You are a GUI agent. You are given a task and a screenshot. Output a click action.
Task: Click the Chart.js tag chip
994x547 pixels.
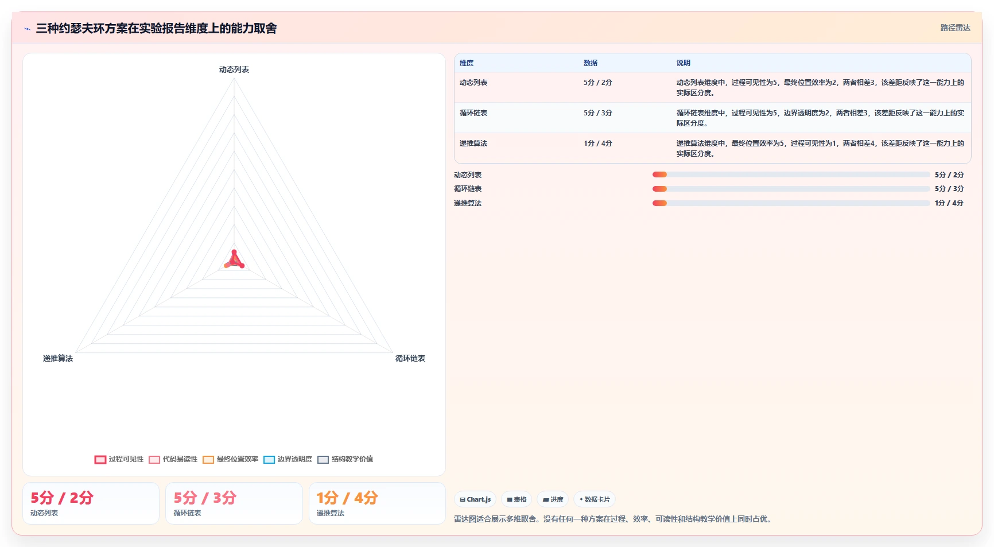[475, 499]
